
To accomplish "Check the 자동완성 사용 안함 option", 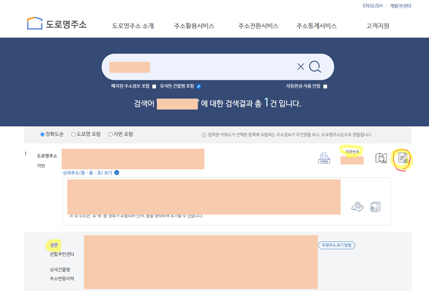I will click(324, 86).
